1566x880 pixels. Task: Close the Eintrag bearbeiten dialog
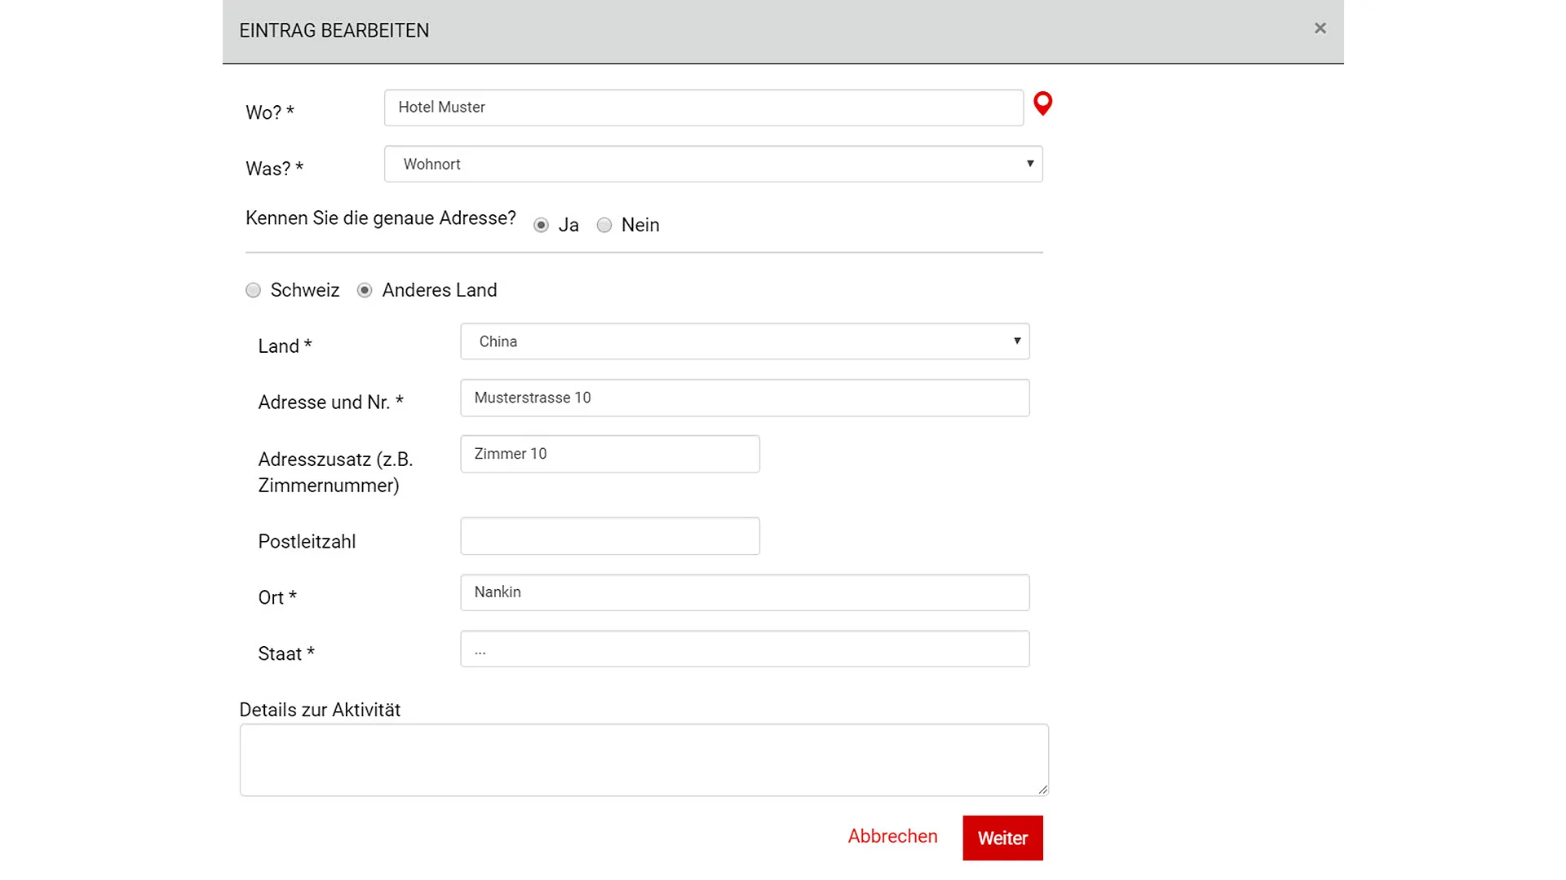point(1320,29)
